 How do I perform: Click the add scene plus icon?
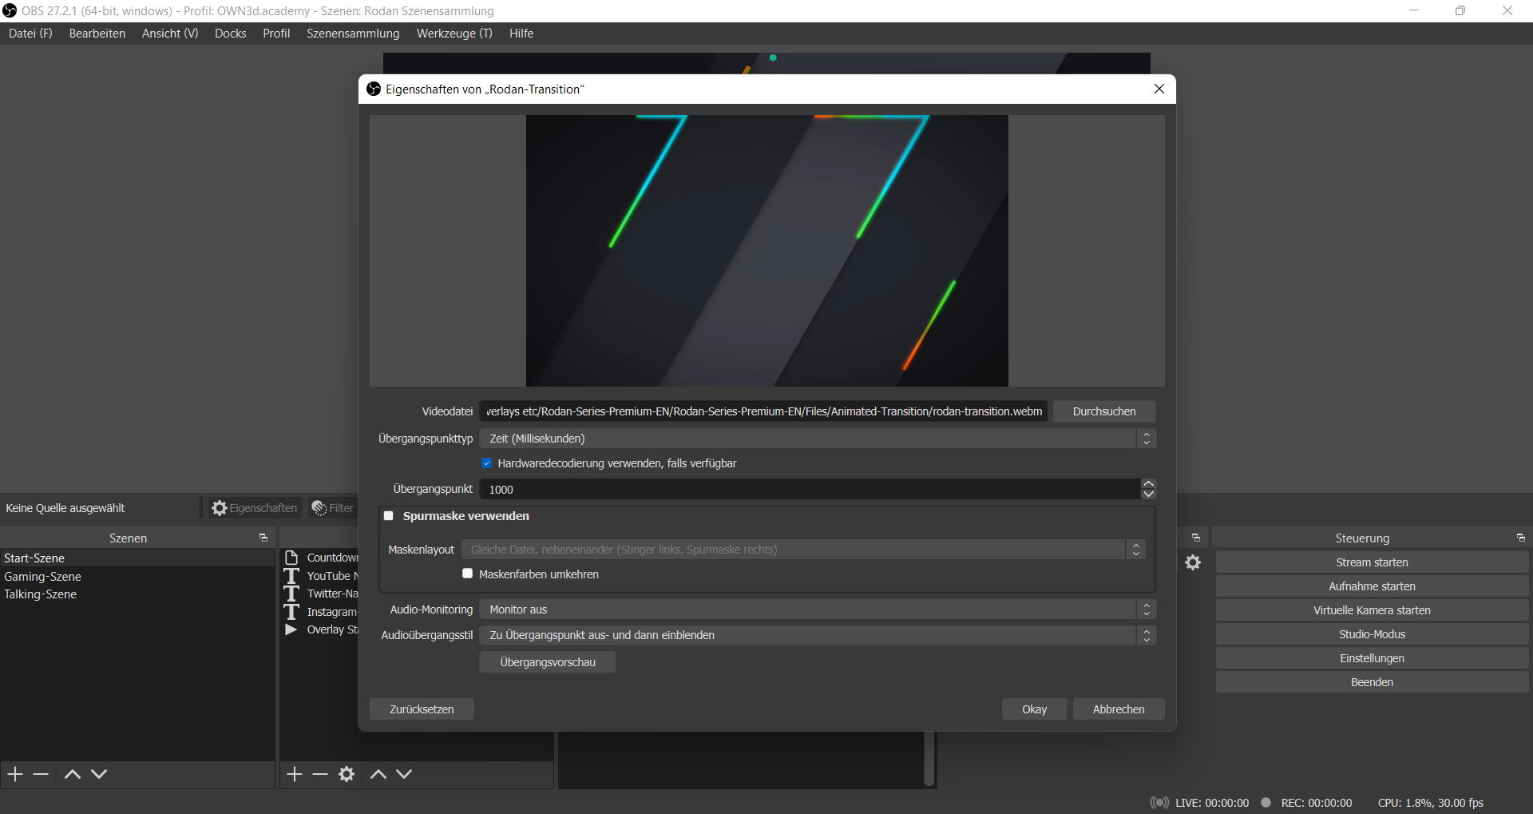pos(15,774)
